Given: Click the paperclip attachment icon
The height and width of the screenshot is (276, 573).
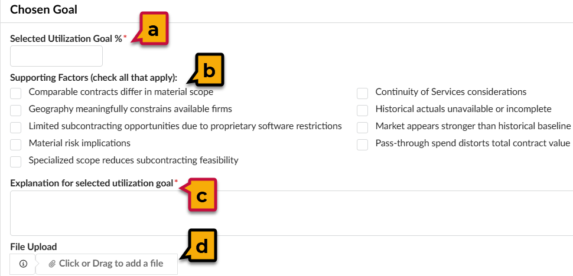Looking at the screenshot, I should pos(53,263).
